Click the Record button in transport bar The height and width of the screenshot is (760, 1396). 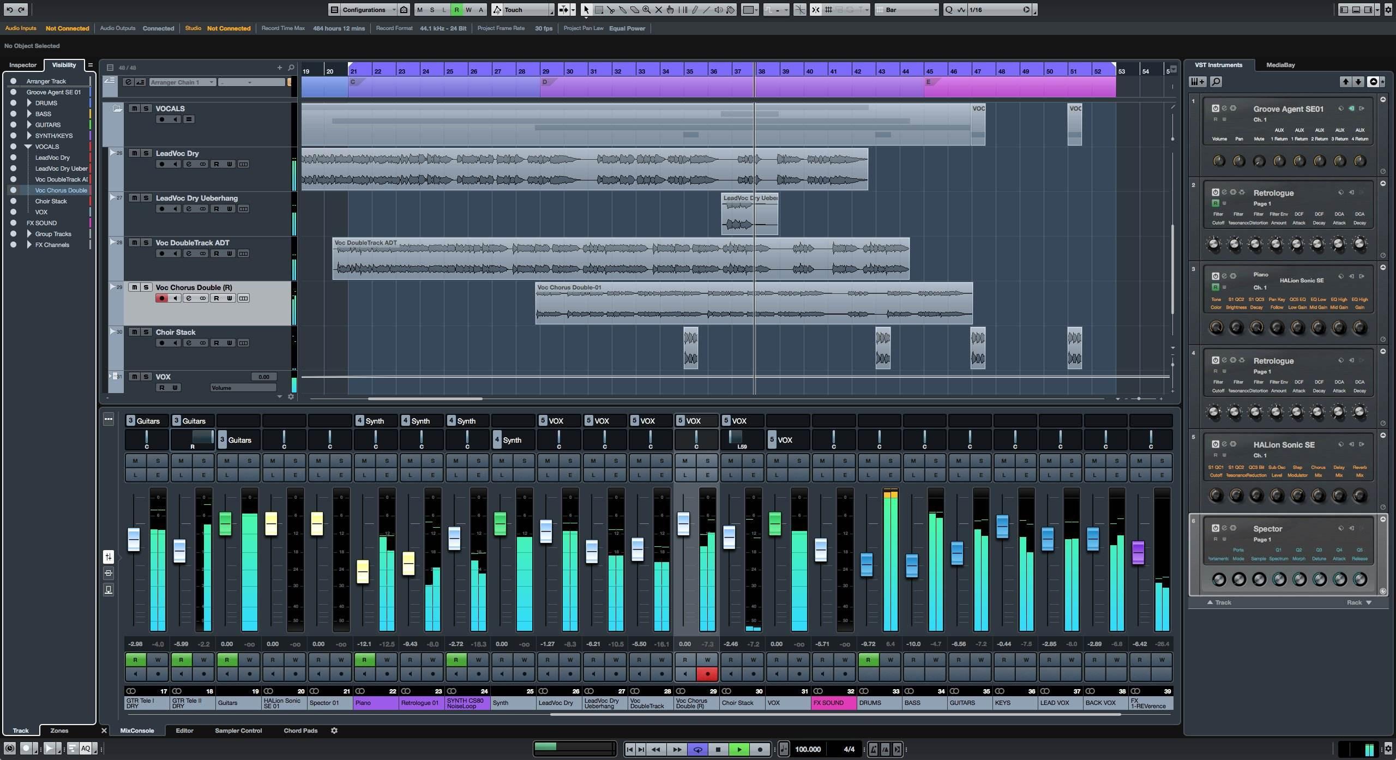point(759,749)
